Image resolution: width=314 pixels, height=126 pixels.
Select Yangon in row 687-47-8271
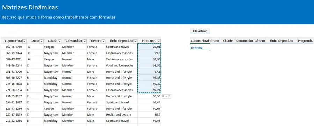click(x=52, y=59)
